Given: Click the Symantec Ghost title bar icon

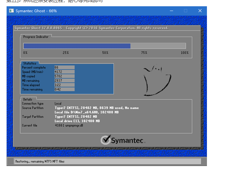Looking at the screenshot, I should tap(11, 11).
